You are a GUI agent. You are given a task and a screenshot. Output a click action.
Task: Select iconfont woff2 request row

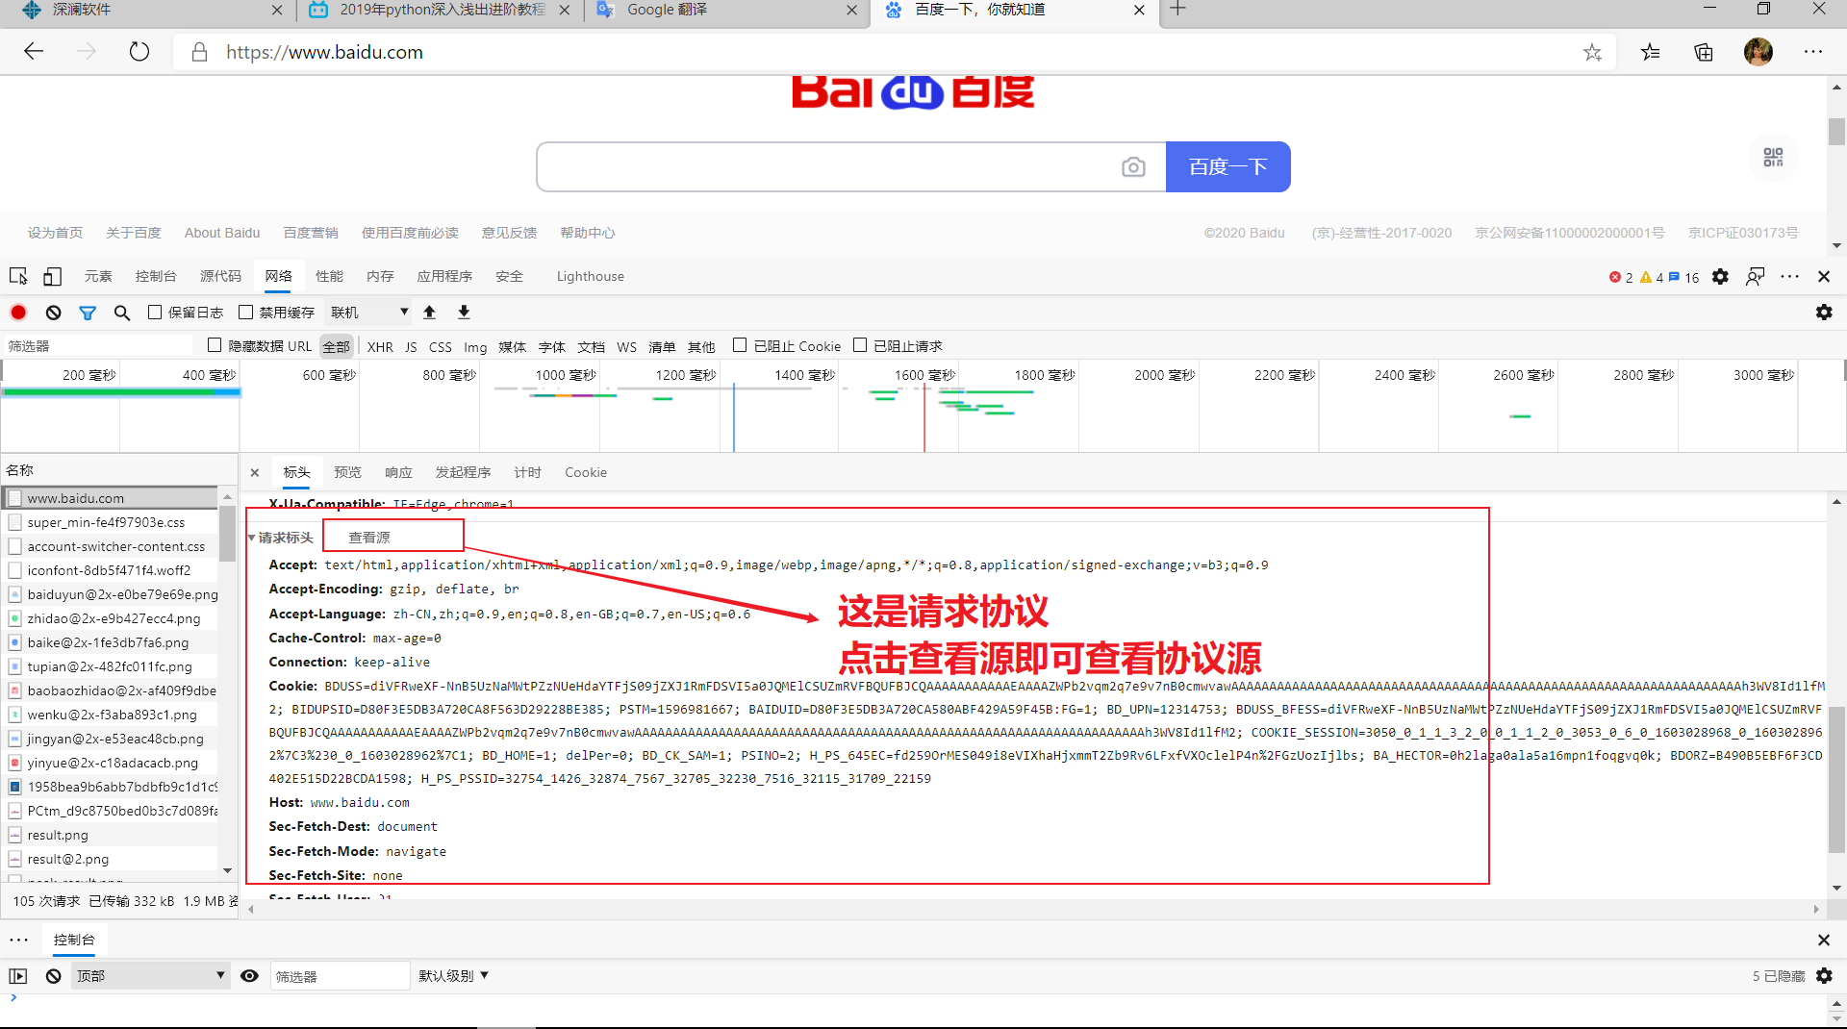click(111, 570)
